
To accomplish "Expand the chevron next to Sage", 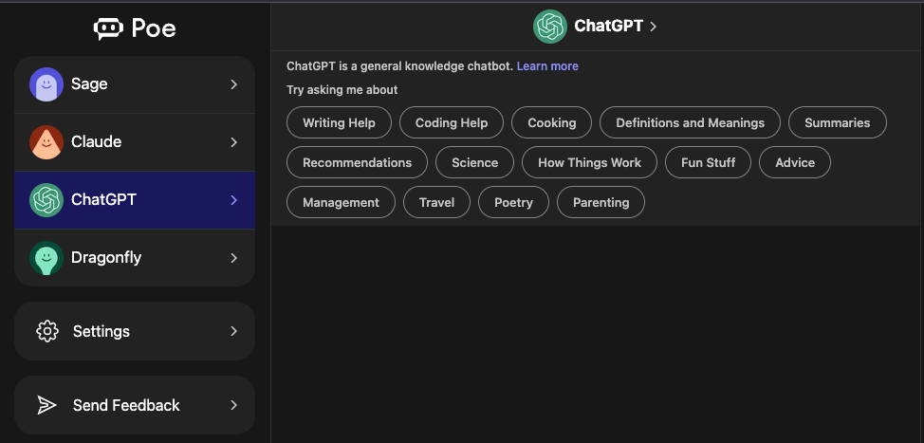I will (234, 84).
